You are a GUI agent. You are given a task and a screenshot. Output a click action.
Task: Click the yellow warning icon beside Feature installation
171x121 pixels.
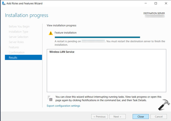pos(51,33)
